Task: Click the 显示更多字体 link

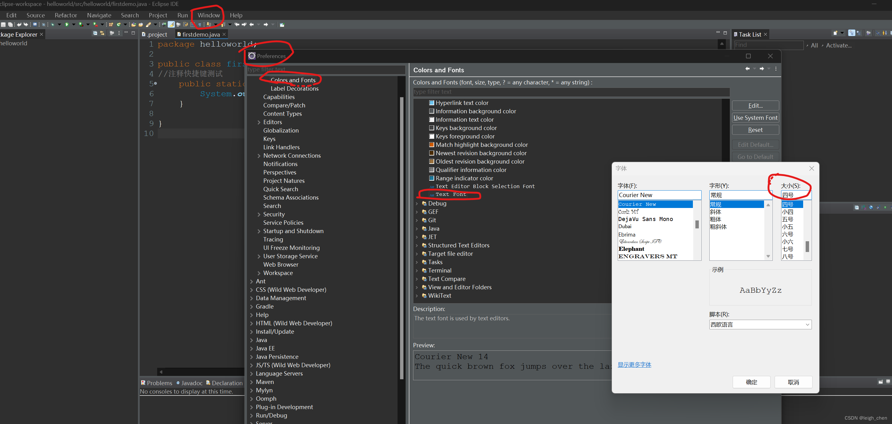Action: click(635, 364)
